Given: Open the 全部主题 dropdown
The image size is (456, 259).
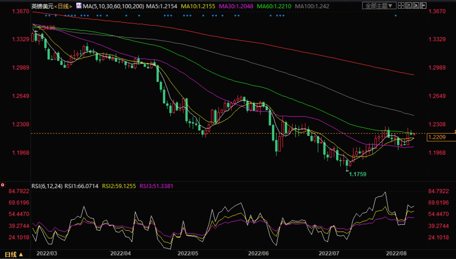Looking at the screenshot, I should tap(379, 6).
